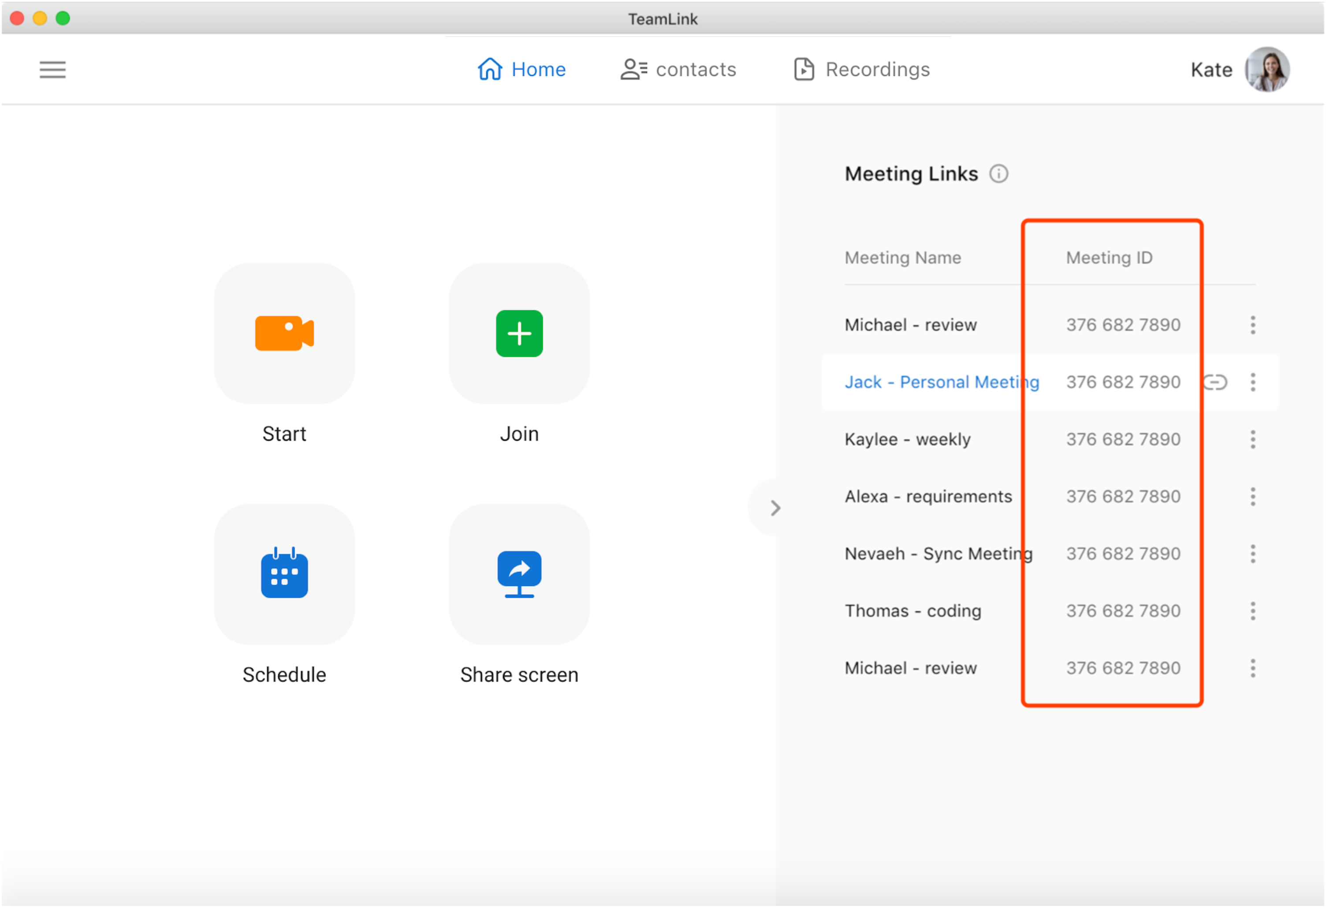Click Kate's profile avatar photo
This screenshot has height=909, width=1326.
[1266, 70]
